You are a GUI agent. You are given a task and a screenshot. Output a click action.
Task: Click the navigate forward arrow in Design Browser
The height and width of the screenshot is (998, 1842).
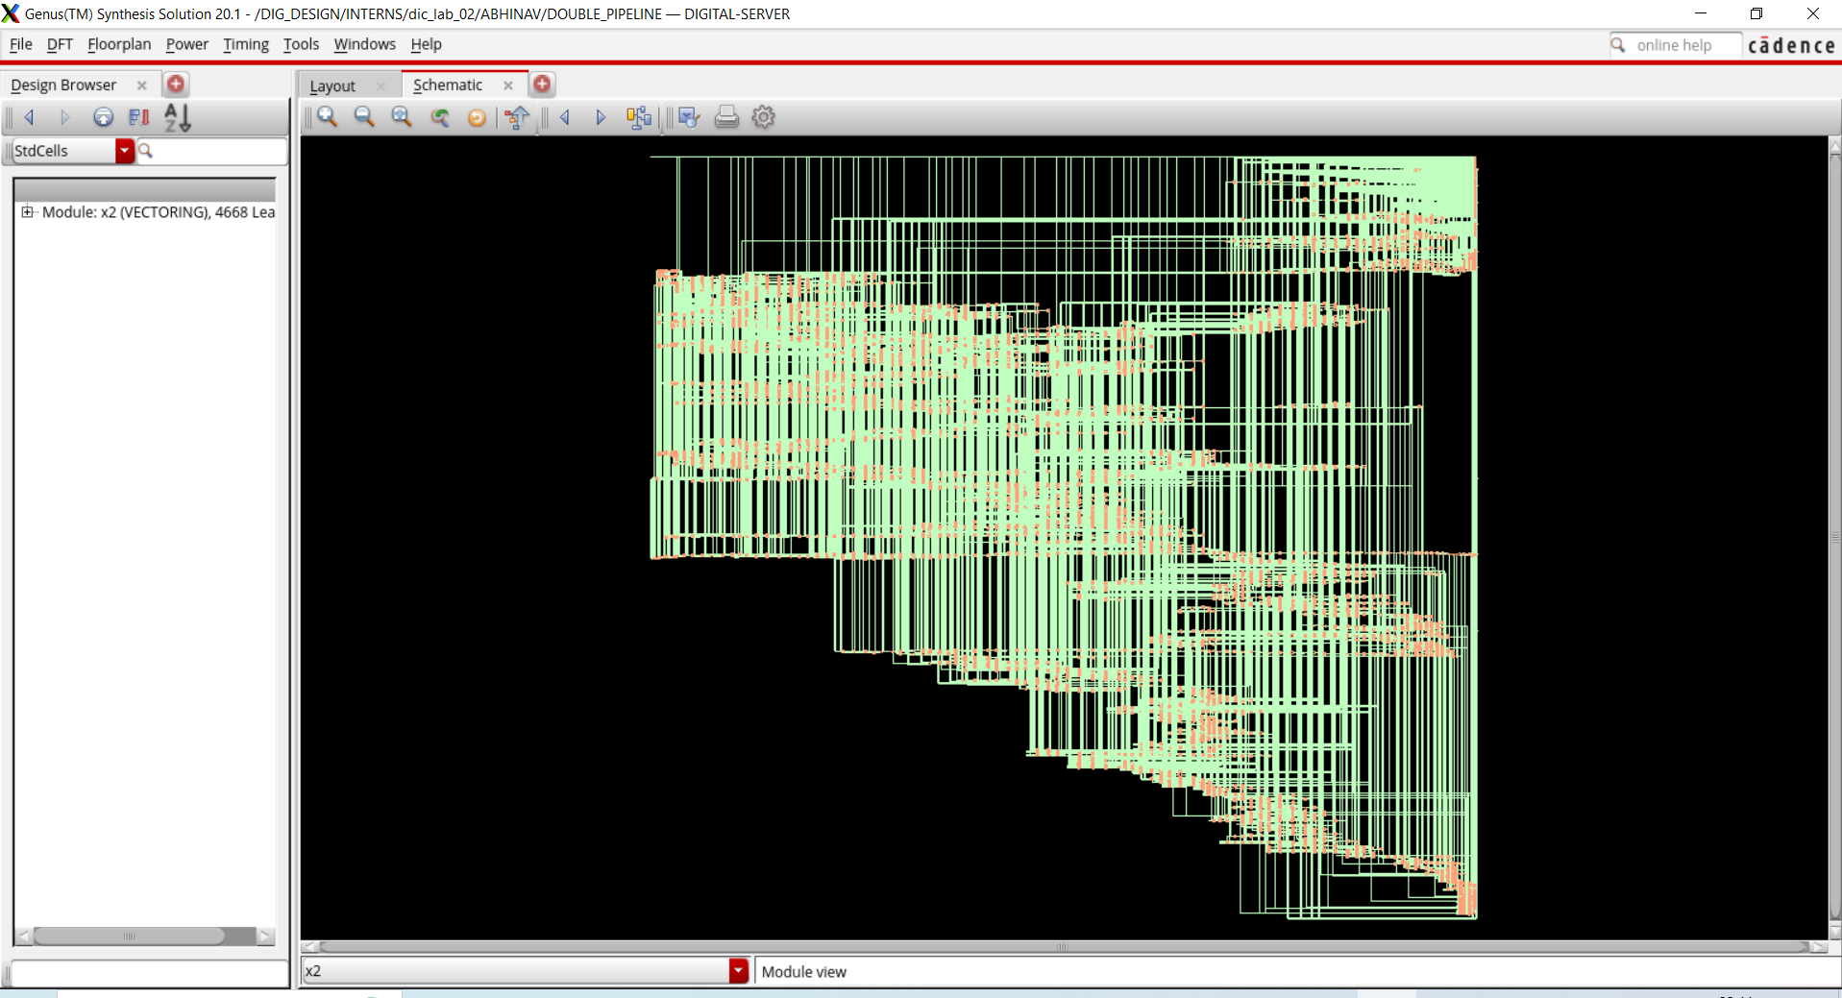click(64, 117)
